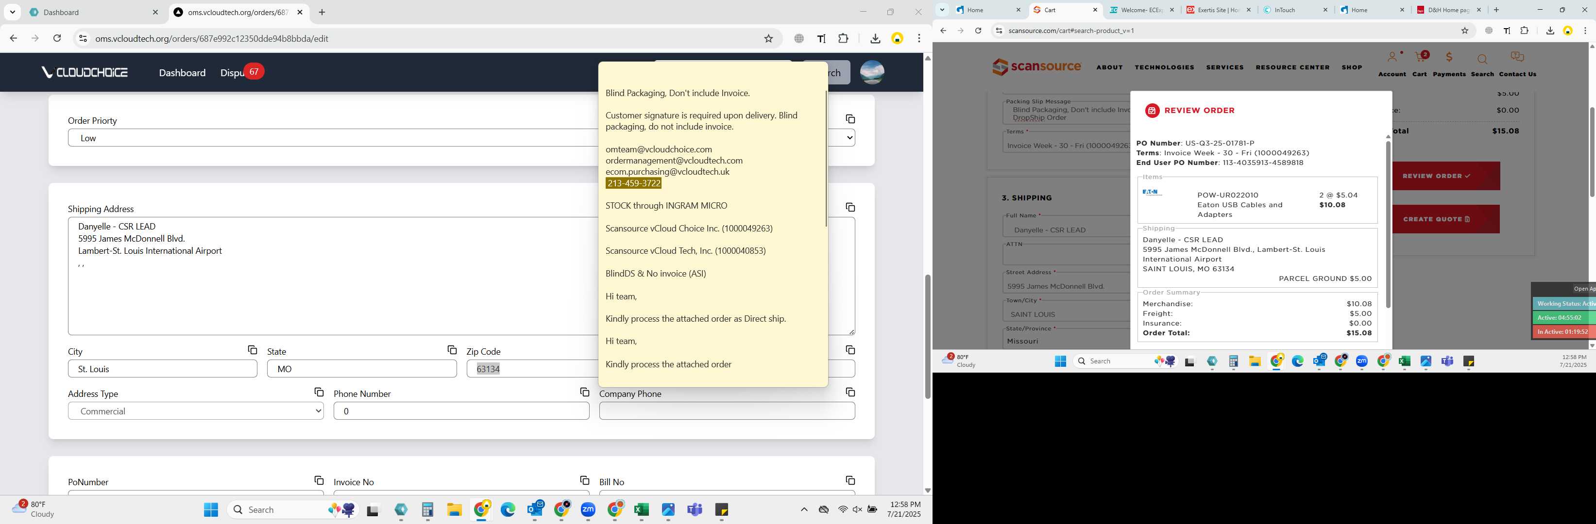Open Dashboard link in CloudChoice header
The width and height of the screenshot is (1596, 524).
coord(182,72)
